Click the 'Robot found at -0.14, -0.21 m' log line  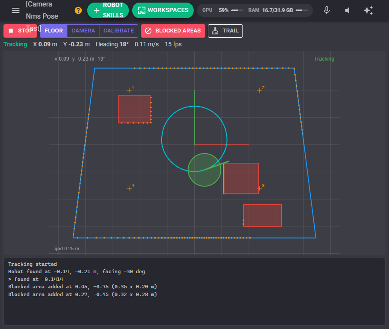[x=77, y=271]
